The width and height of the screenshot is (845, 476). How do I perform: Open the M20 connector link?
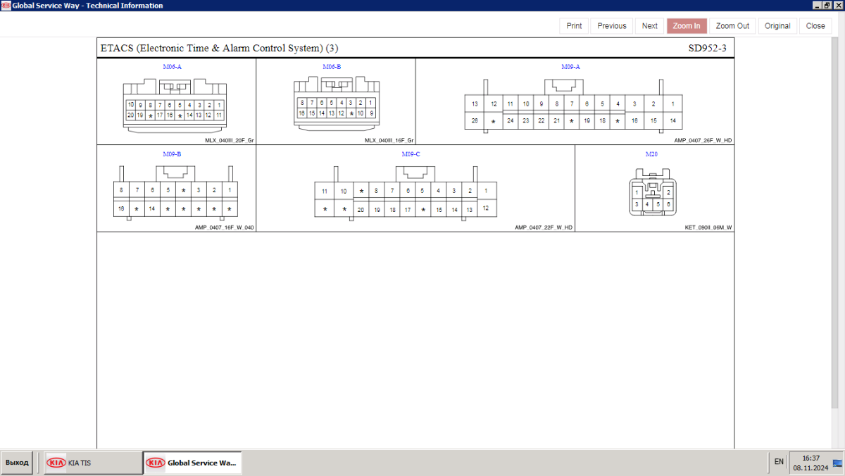651,154
